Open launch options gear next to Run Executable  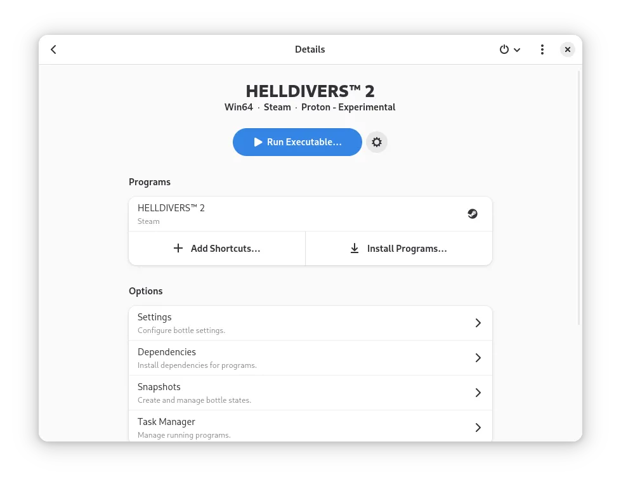tap(377, 142)
